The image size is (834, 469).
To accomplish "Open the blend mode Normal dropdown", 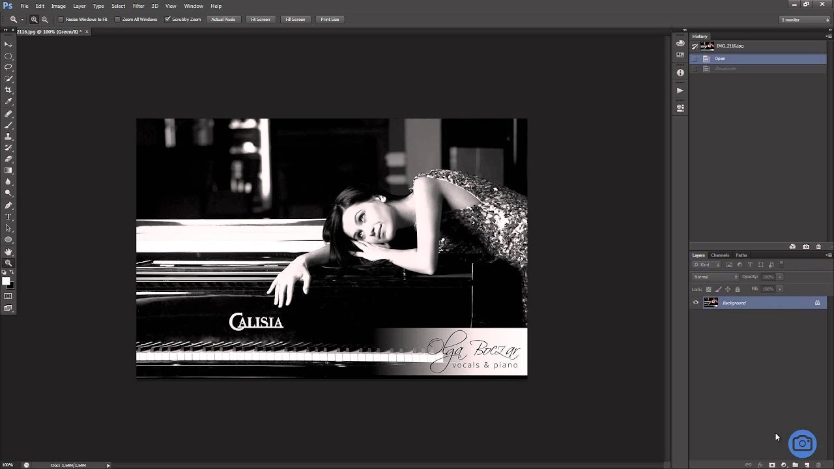I will (715, 277).
